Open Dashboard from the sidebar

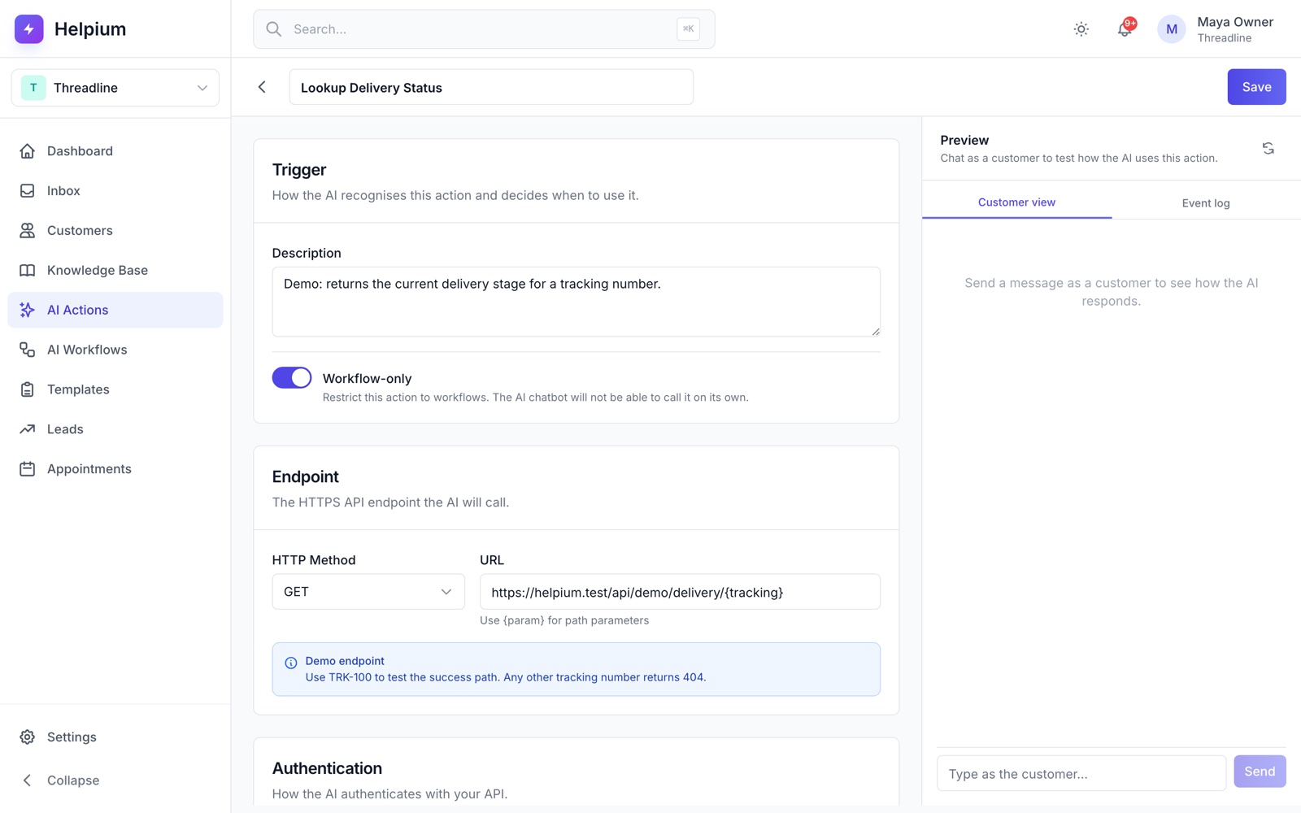point(115,151)
